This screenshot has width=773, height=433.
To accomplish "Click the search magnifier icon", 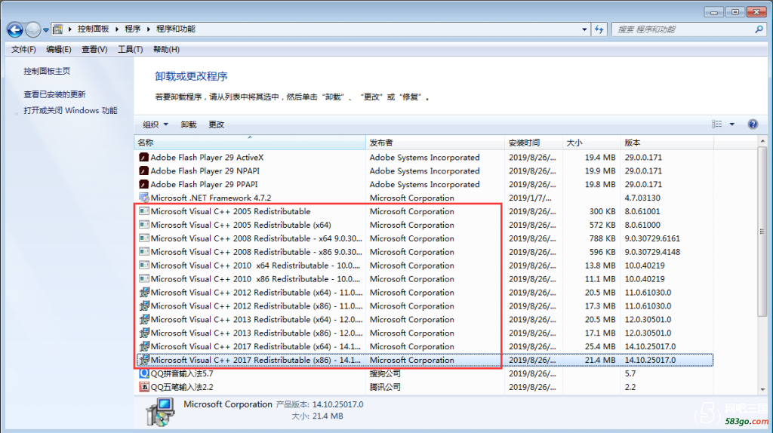I will coord(759,29).
